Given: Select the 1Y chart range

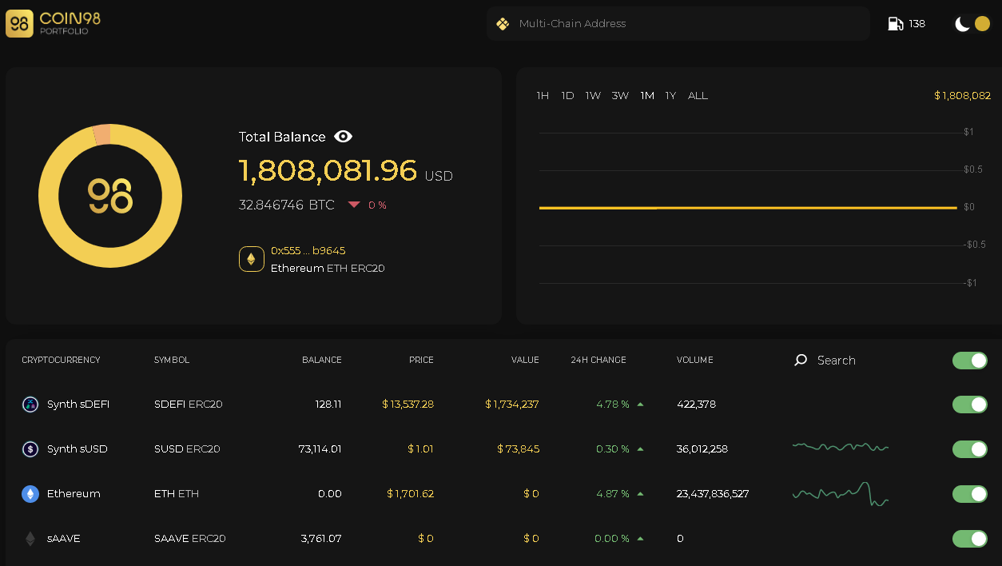Looking at the screenshot, I should [670, 96].
